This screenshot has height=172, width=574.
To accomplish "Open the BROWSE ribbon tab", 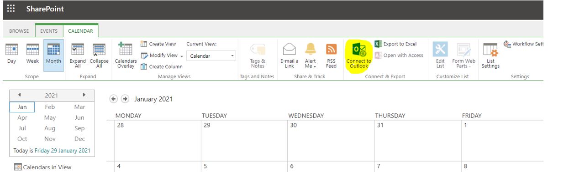I will (x=19, y=31).
